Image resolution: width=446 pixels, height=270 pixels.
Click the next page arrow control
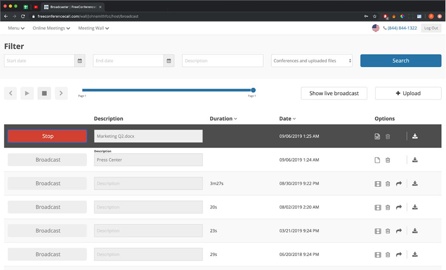click(x=61, y=93)
